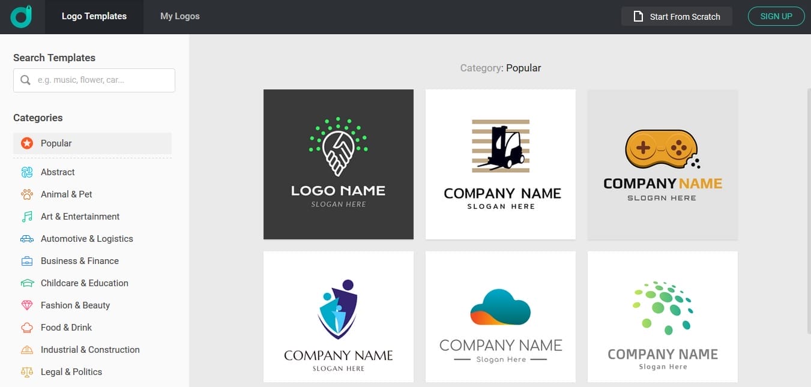Select the diamond icon beside Fashion & Beauty
The image size is (811, 387).
tap(26, 305)
